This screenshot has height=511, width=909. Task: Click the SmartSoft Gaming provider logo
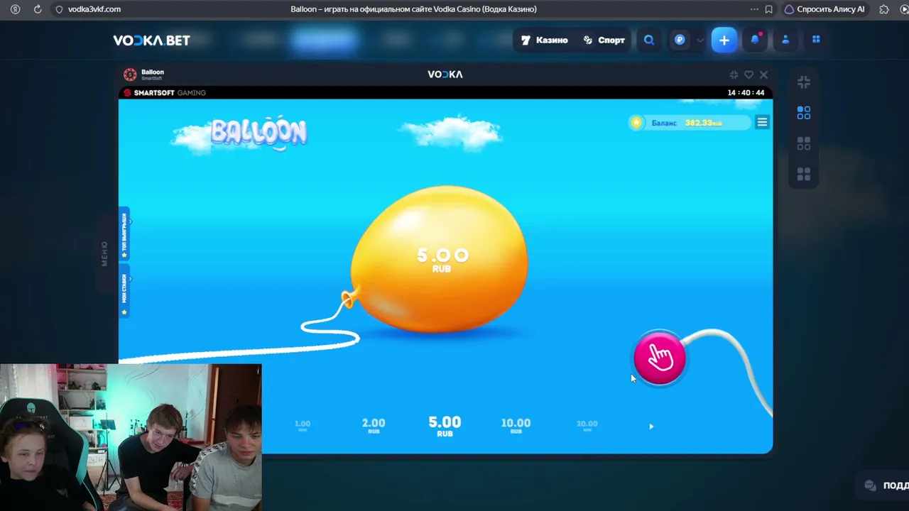pos(165,93)
